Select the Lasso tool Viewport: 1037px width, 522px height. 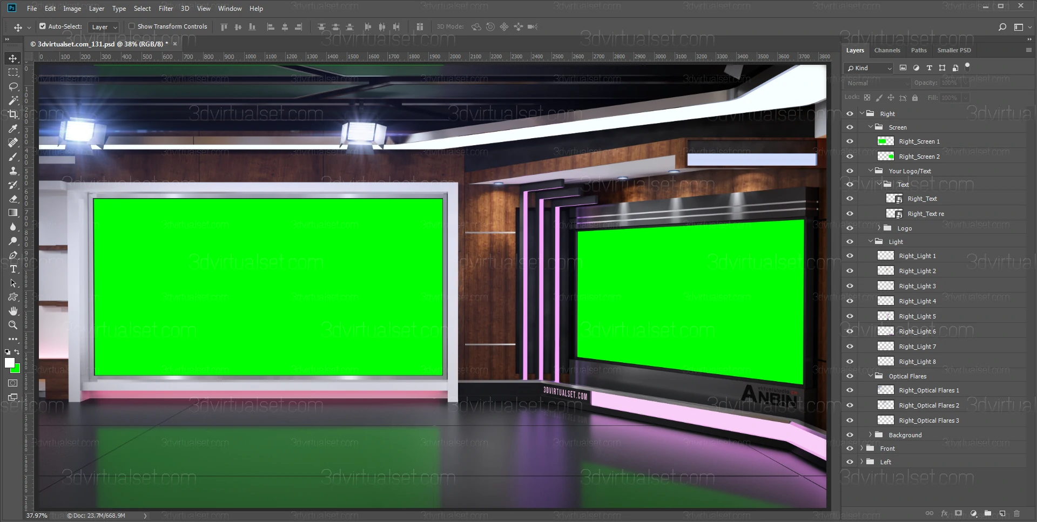(13, 86)
